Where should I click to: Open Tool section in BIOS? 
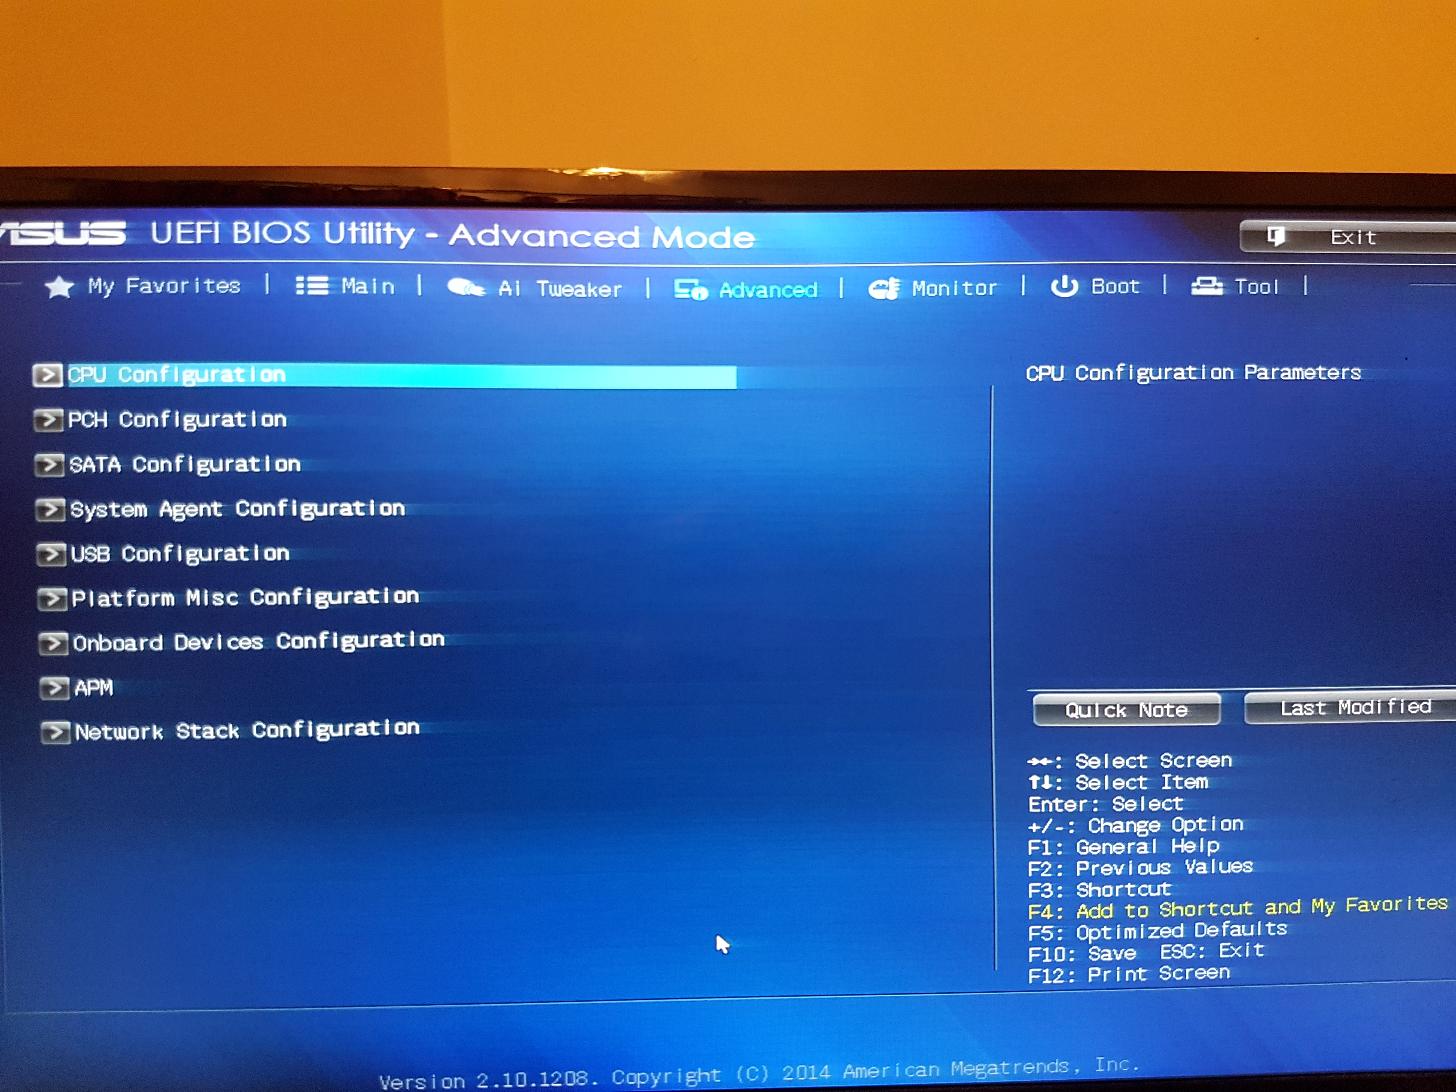[1250, 286]
